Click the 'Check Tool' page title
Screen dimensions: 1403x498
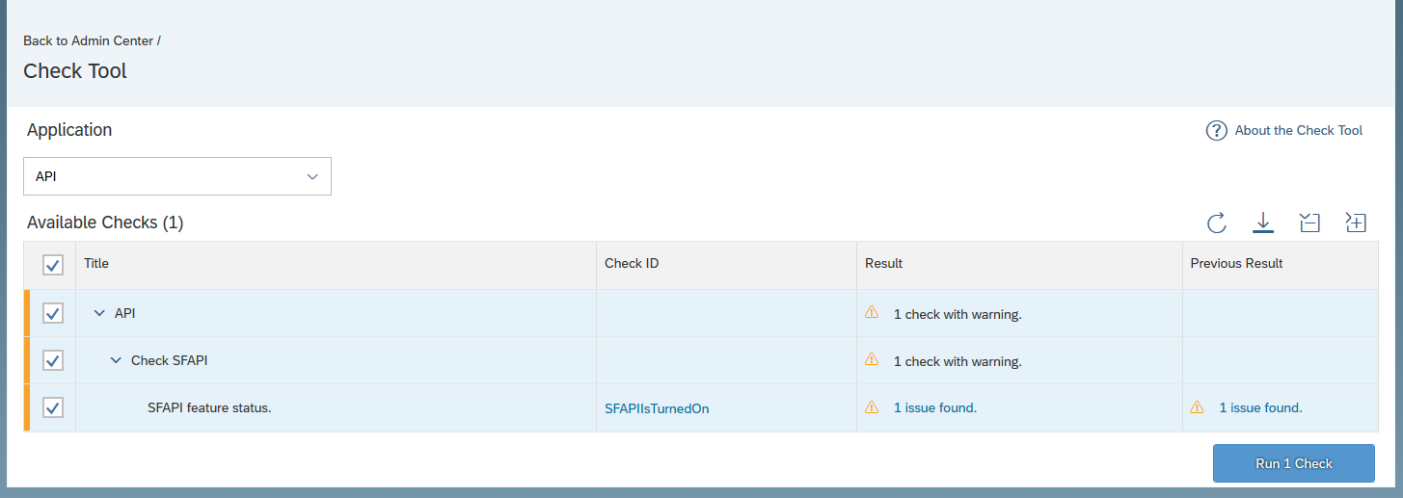pyautogui.click(x=75, y=70)
